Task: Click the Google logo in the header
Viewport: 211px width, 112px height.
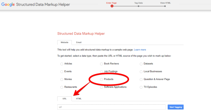Action: coord(8,5)
